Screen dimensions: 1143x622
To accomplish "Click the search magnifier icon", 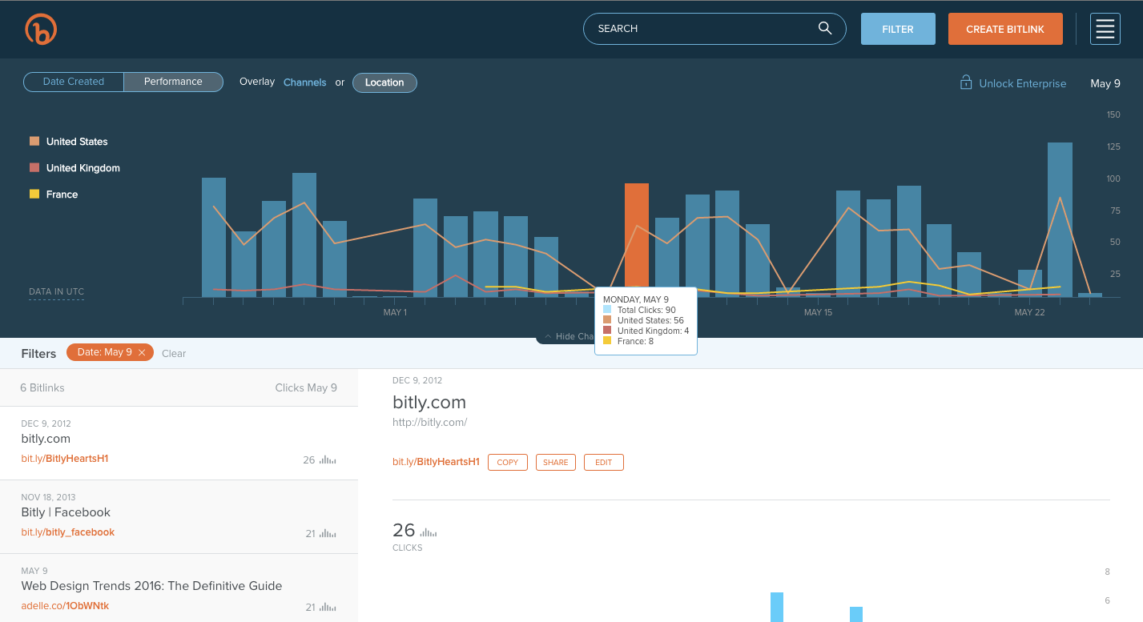I will click(825, 28).
